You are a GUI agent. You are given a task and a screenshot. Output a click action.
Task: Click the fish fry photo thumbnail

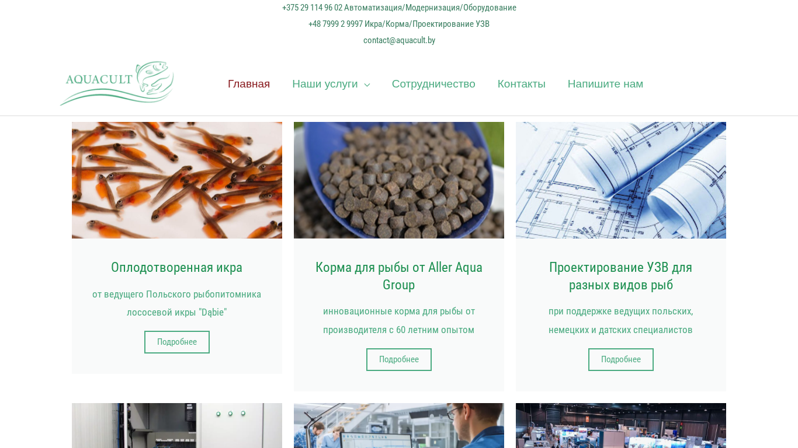click(x=177, y=180)
